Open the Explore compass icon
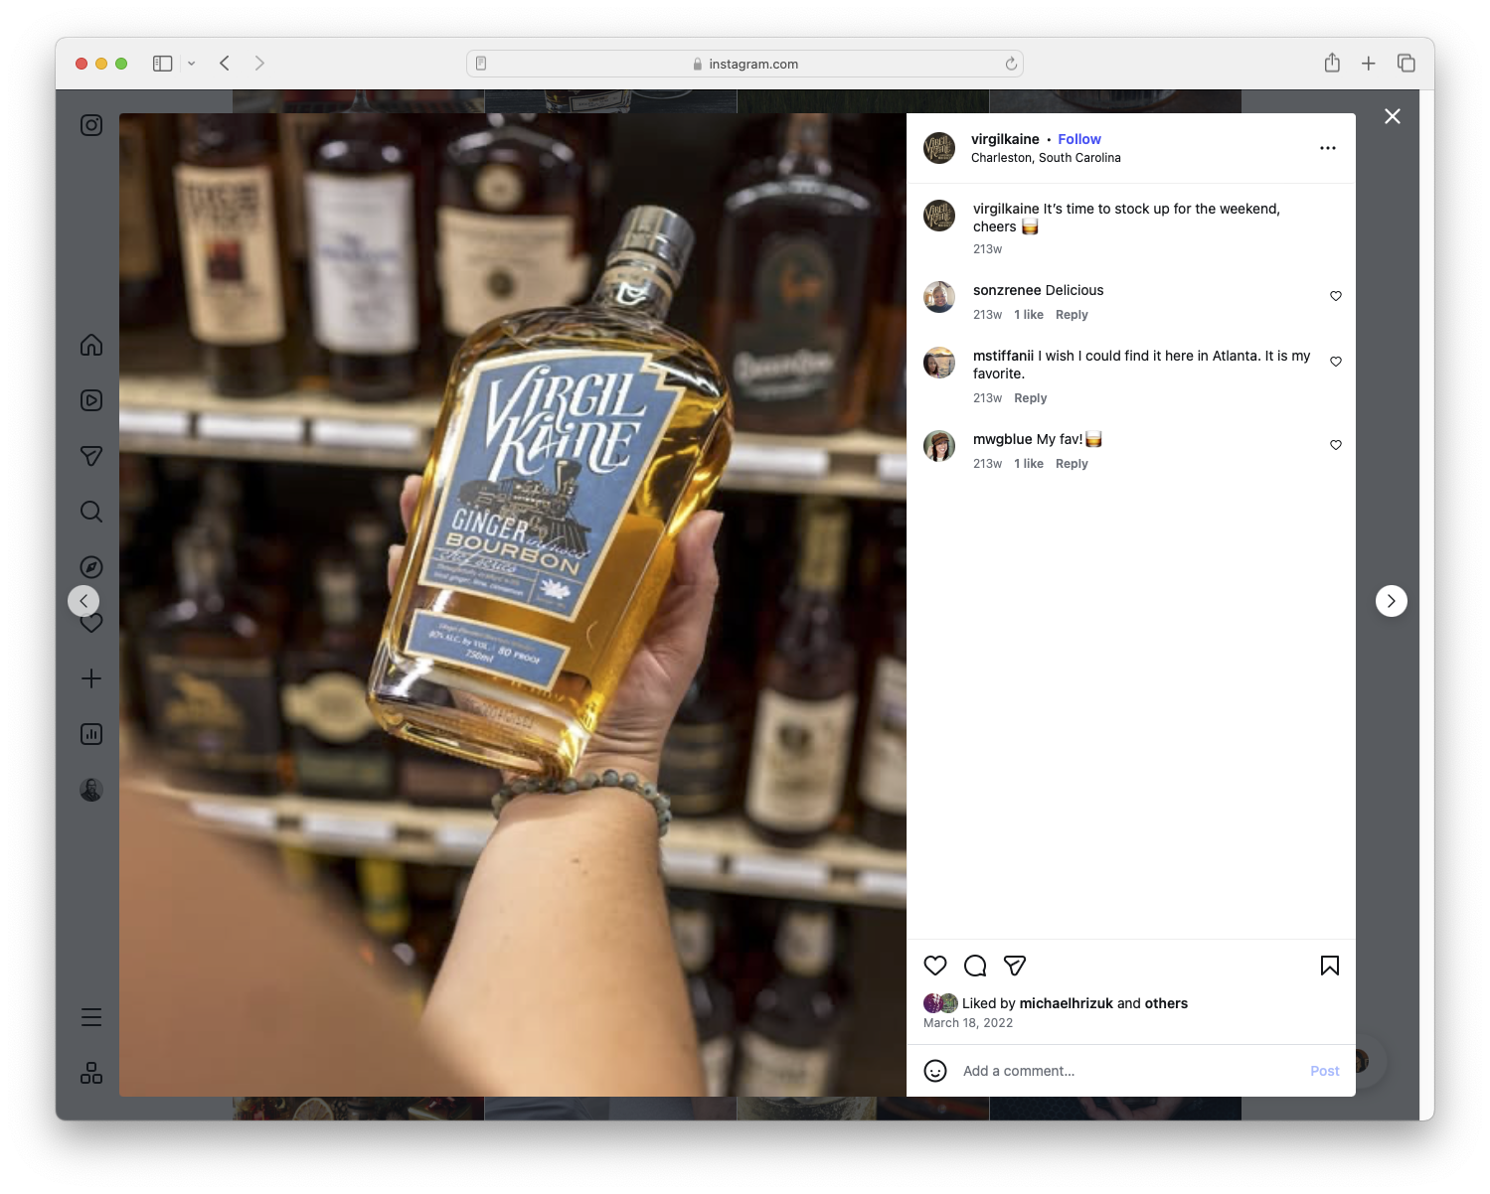1490x1194 pixels. (90, 566)
